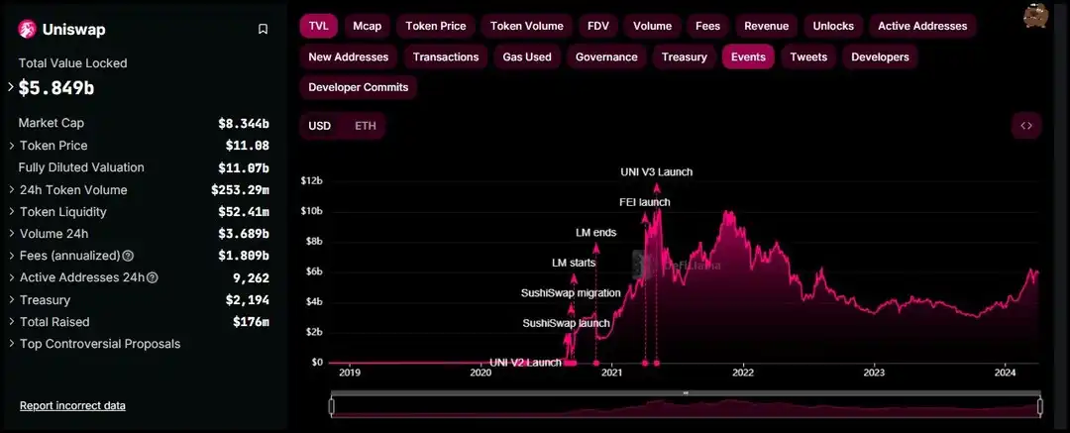The image size is (1070, 433).
Task: Open the Fees (annualized) help icon
Action: pyautogui.click(x=128, y=256)
